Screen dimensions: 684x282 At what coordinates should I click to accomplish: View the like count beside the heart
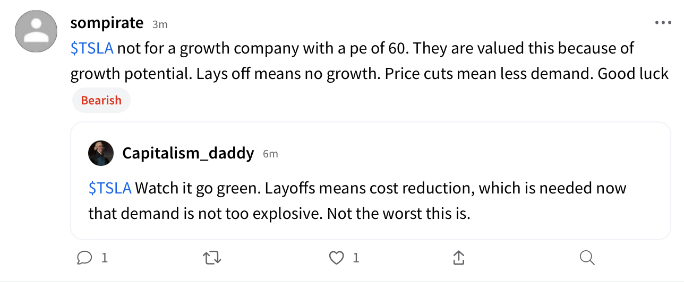point(356,258)
